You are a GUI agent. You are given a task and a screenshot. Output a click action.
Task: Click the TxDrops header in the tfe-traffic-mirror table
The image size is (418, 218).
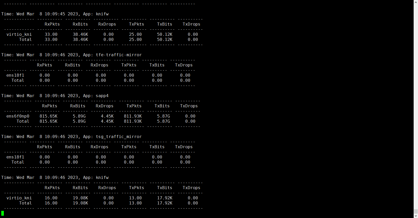[184, 65]
